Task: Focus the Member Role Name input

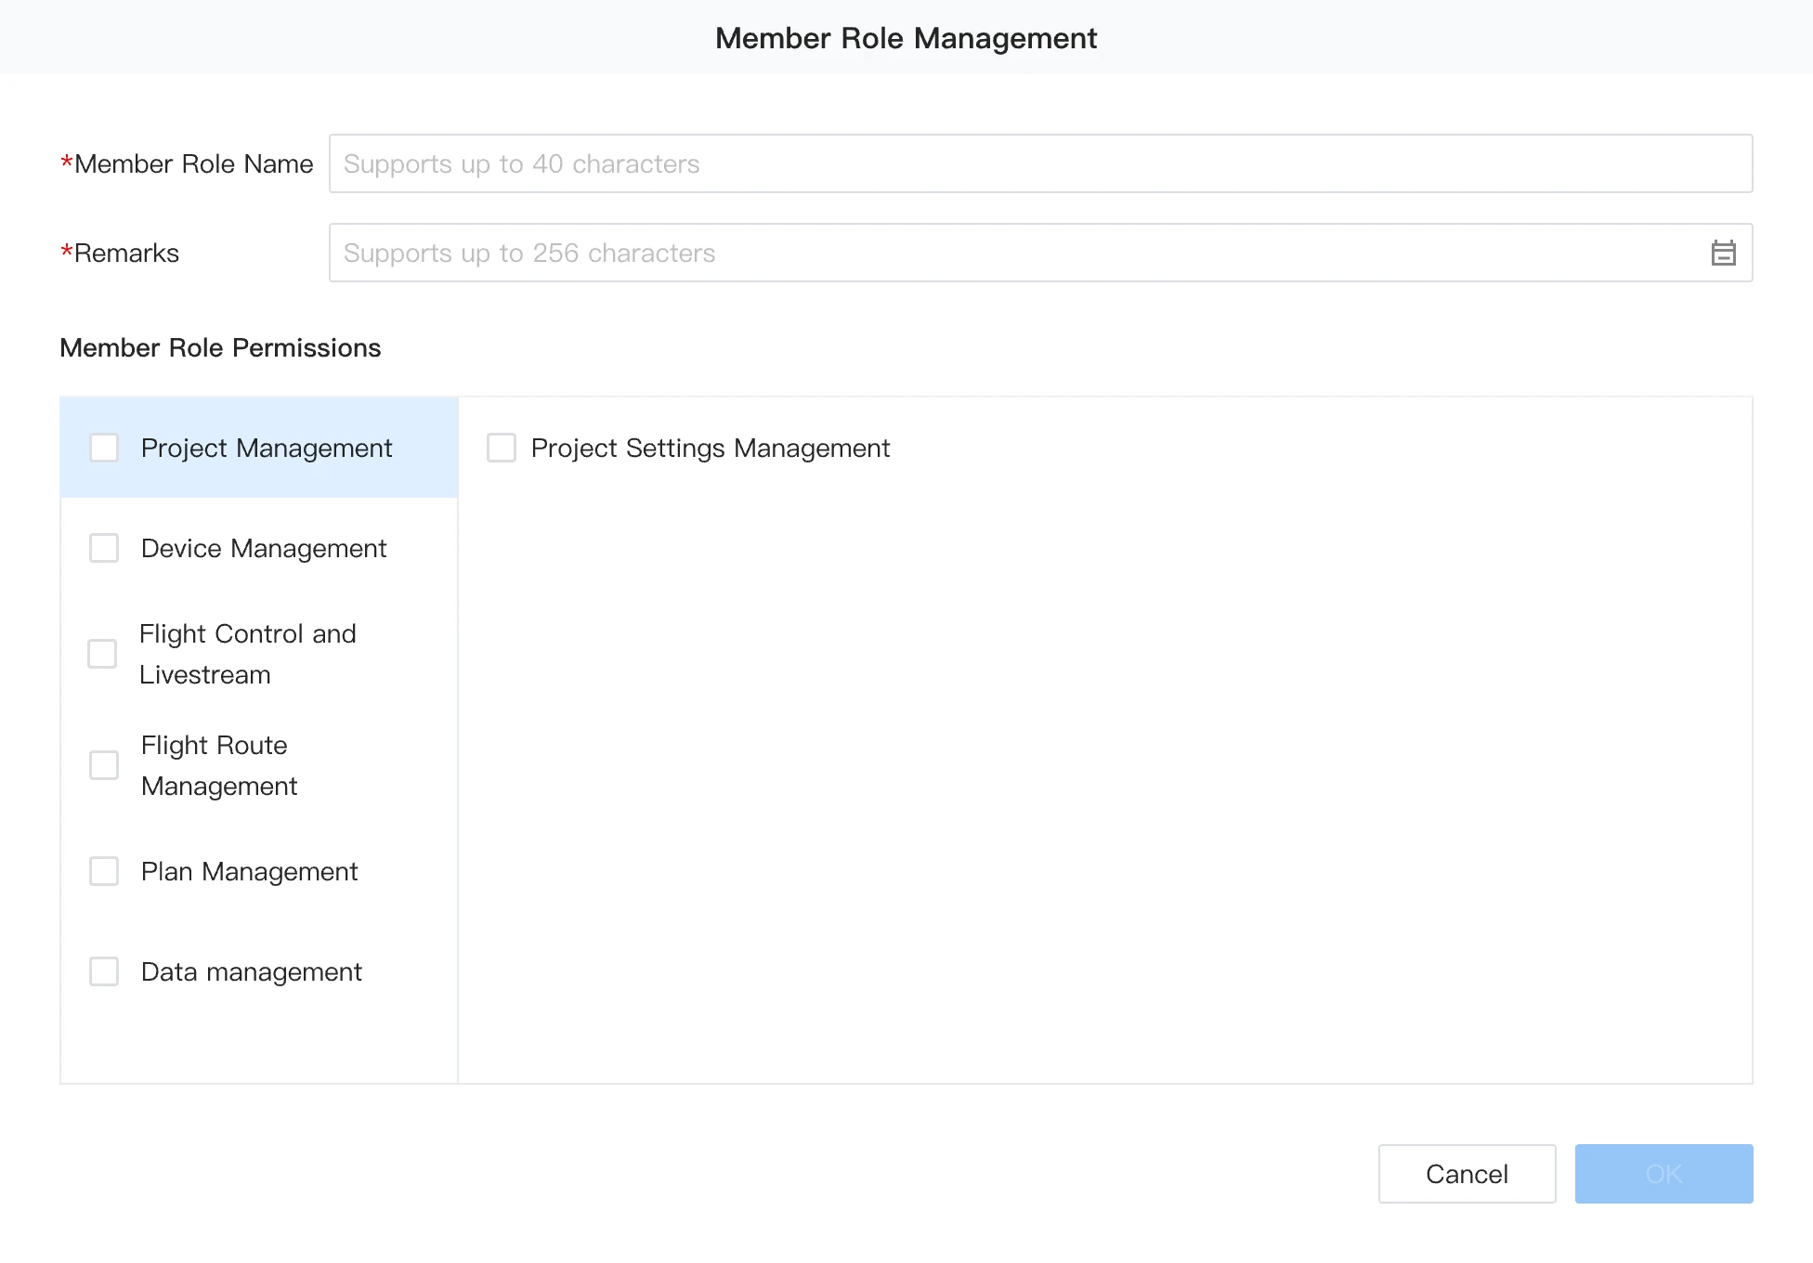Action: 1040,163
